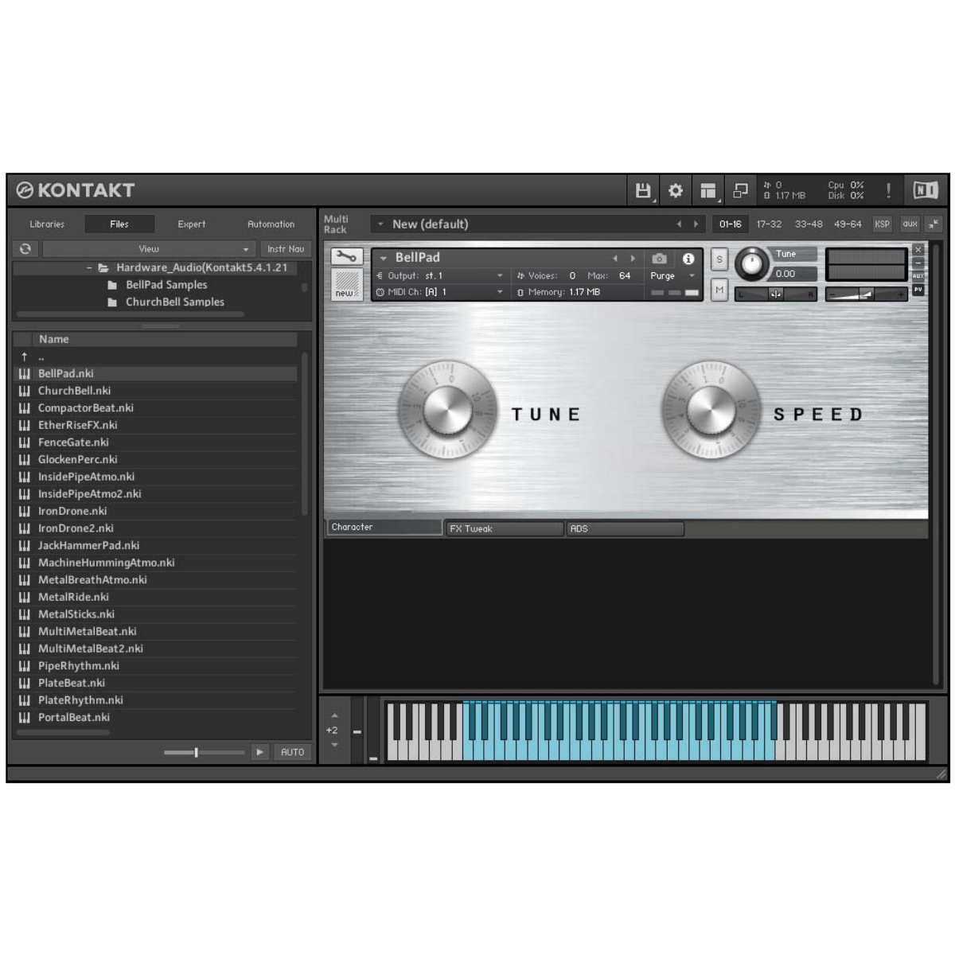
Task: Click the 'new' library image icon
Action: [347, 284]
